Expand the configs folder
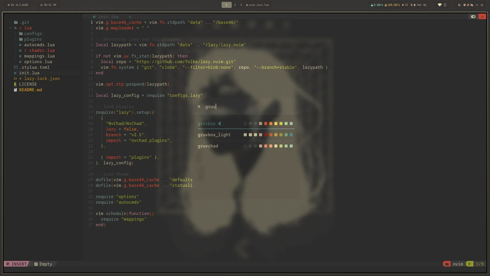Viewport: 490px width, 276px height. pos(15,33)
